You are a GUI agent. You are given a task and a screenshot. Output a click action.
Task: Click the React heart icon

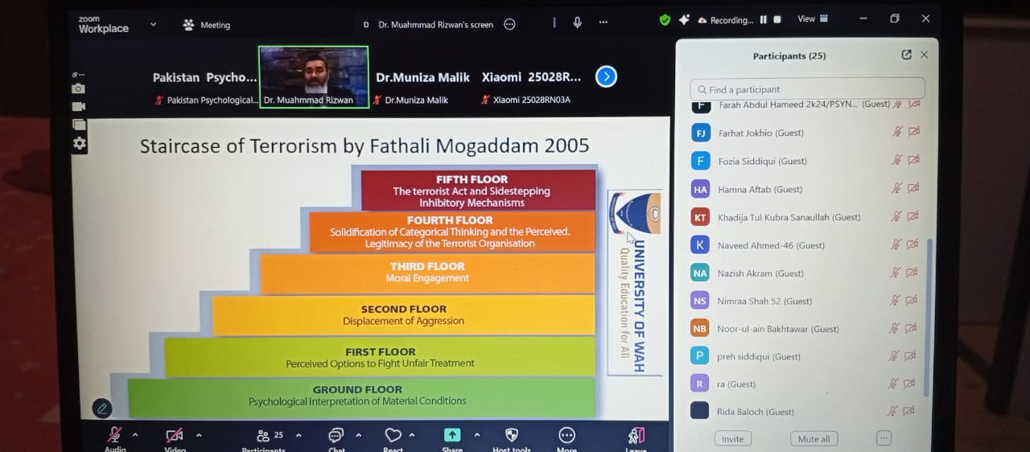[x=393, y=435]
